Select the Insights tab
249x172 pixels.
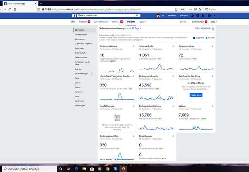(x=131, y=22)
